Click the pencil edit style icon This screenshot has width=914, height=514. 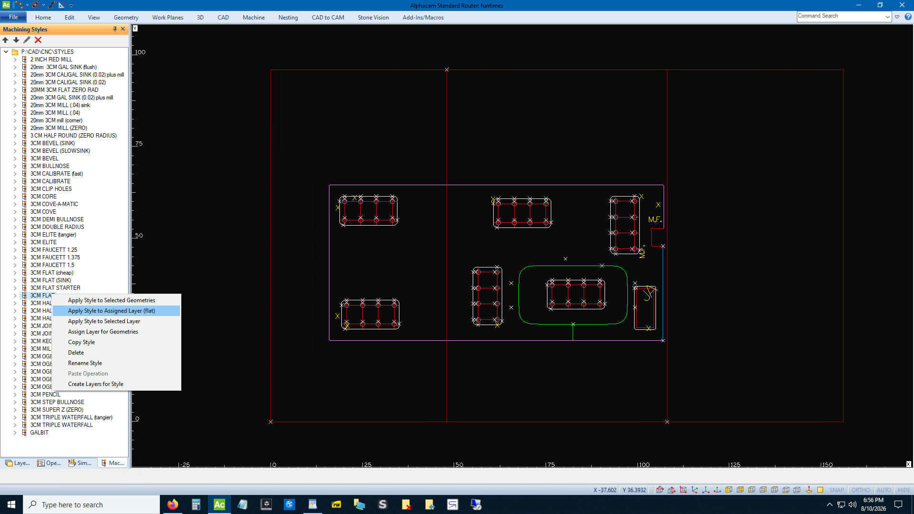(x=27, y=40)
